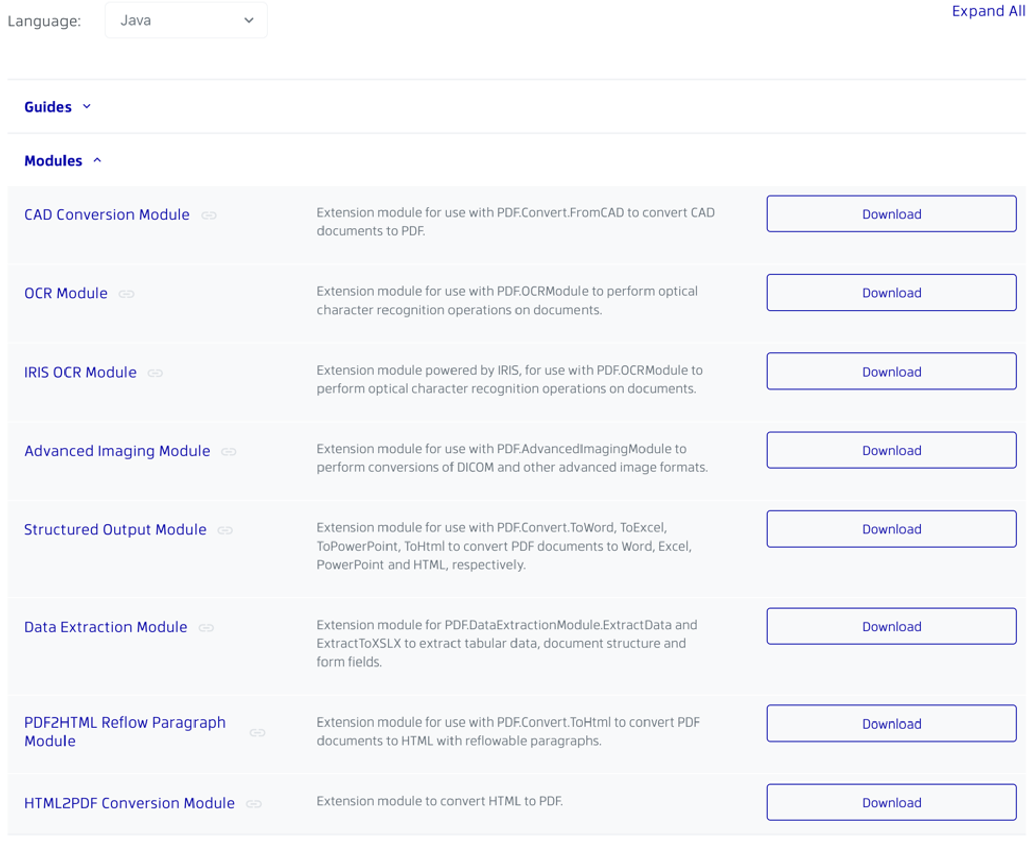The image size is (1032, 842).
Task: Open the Data Extraction Module title link
Action: [x=106, y=627]
